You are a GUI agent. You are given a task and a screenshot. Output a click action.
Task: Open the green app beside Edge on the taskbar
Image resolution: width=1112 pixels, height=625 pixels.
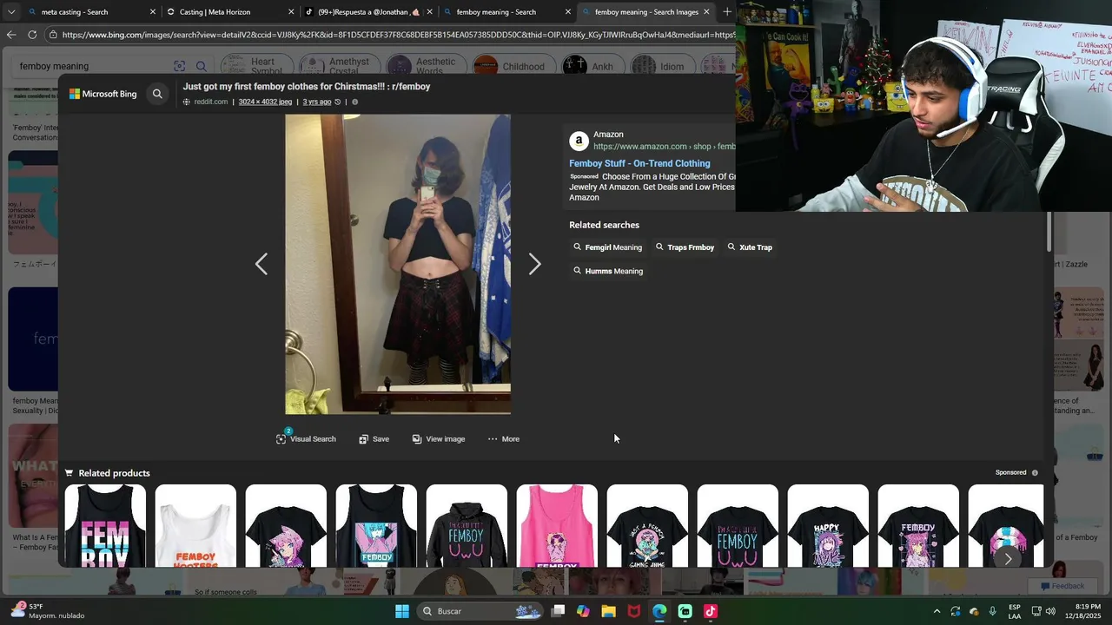tap(685, 611)
